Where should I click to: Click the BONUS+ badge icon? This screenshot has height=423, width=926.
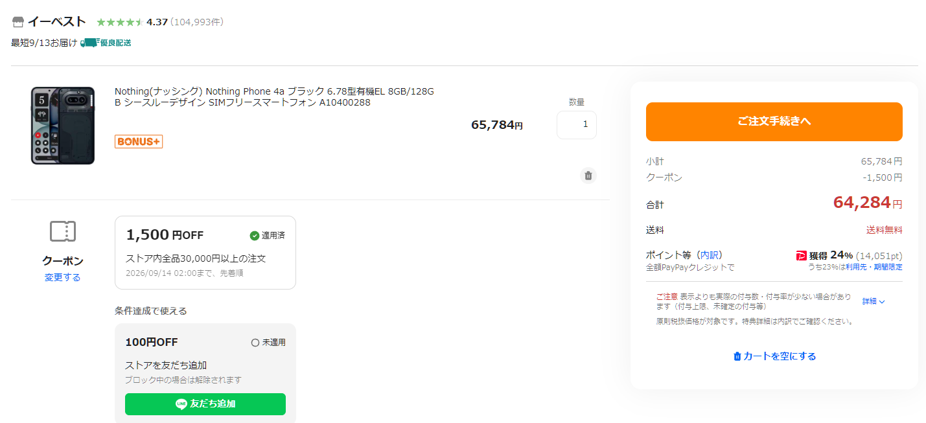coord(139,141)
